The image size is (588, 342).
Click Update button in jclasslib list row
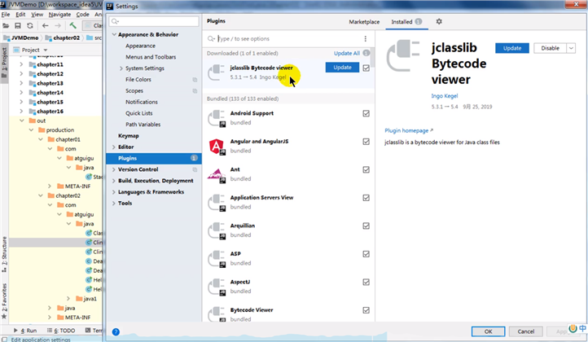click(x=342, y=68)
